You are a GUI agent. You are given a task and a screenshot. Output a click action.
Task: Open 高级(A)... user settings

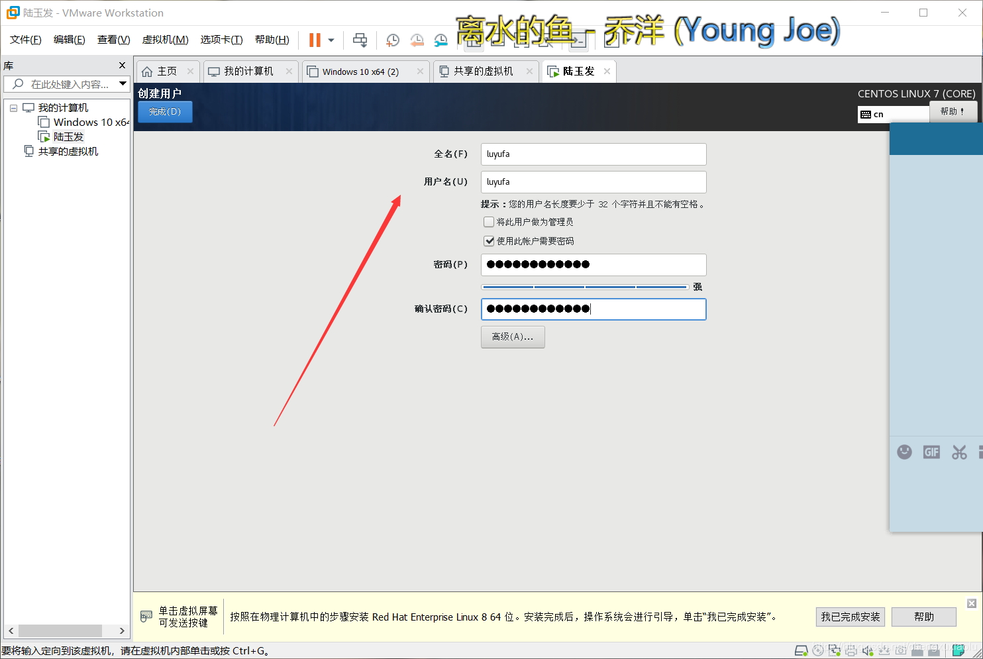[513, 336]
